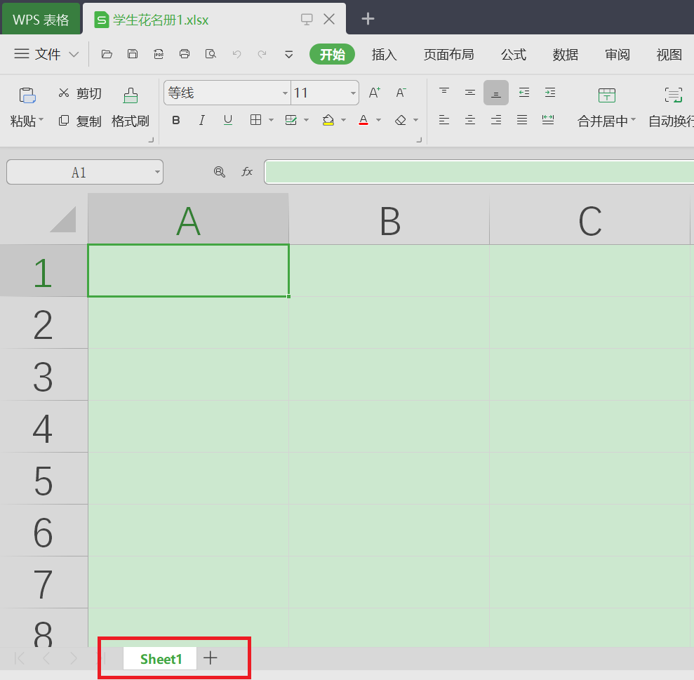Click the Auto Wrap (自动换行) icon

point(673,95)
